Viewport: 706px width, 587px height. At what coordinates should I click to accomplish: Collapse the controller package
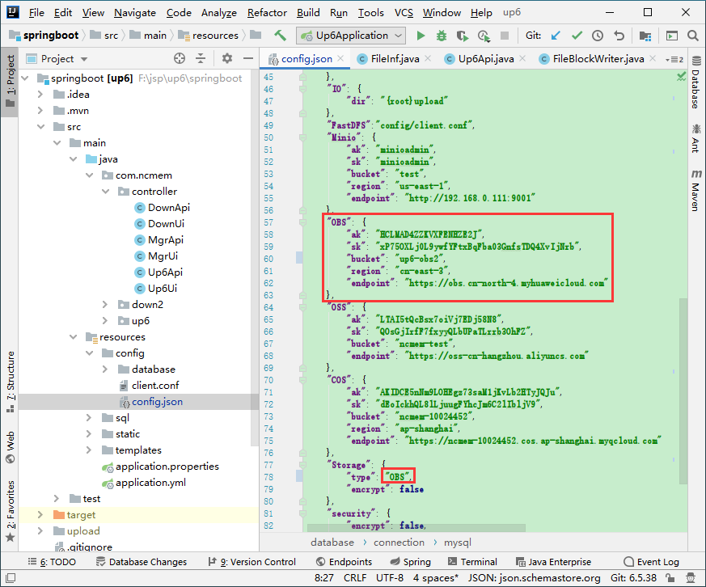pos(105,192)
